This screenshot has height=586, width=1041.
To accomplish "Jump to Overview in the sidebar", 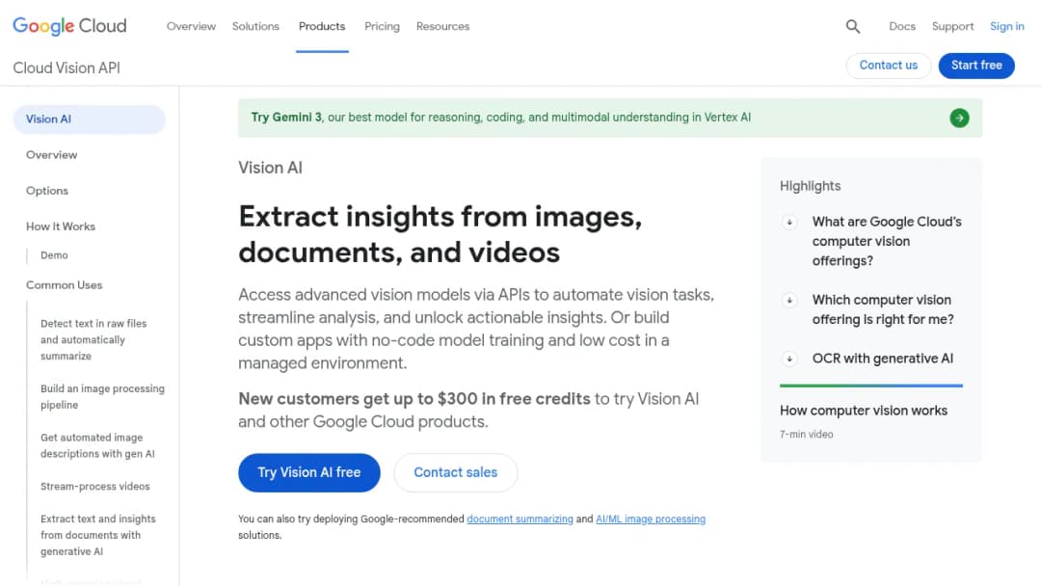I will [52, 155].
